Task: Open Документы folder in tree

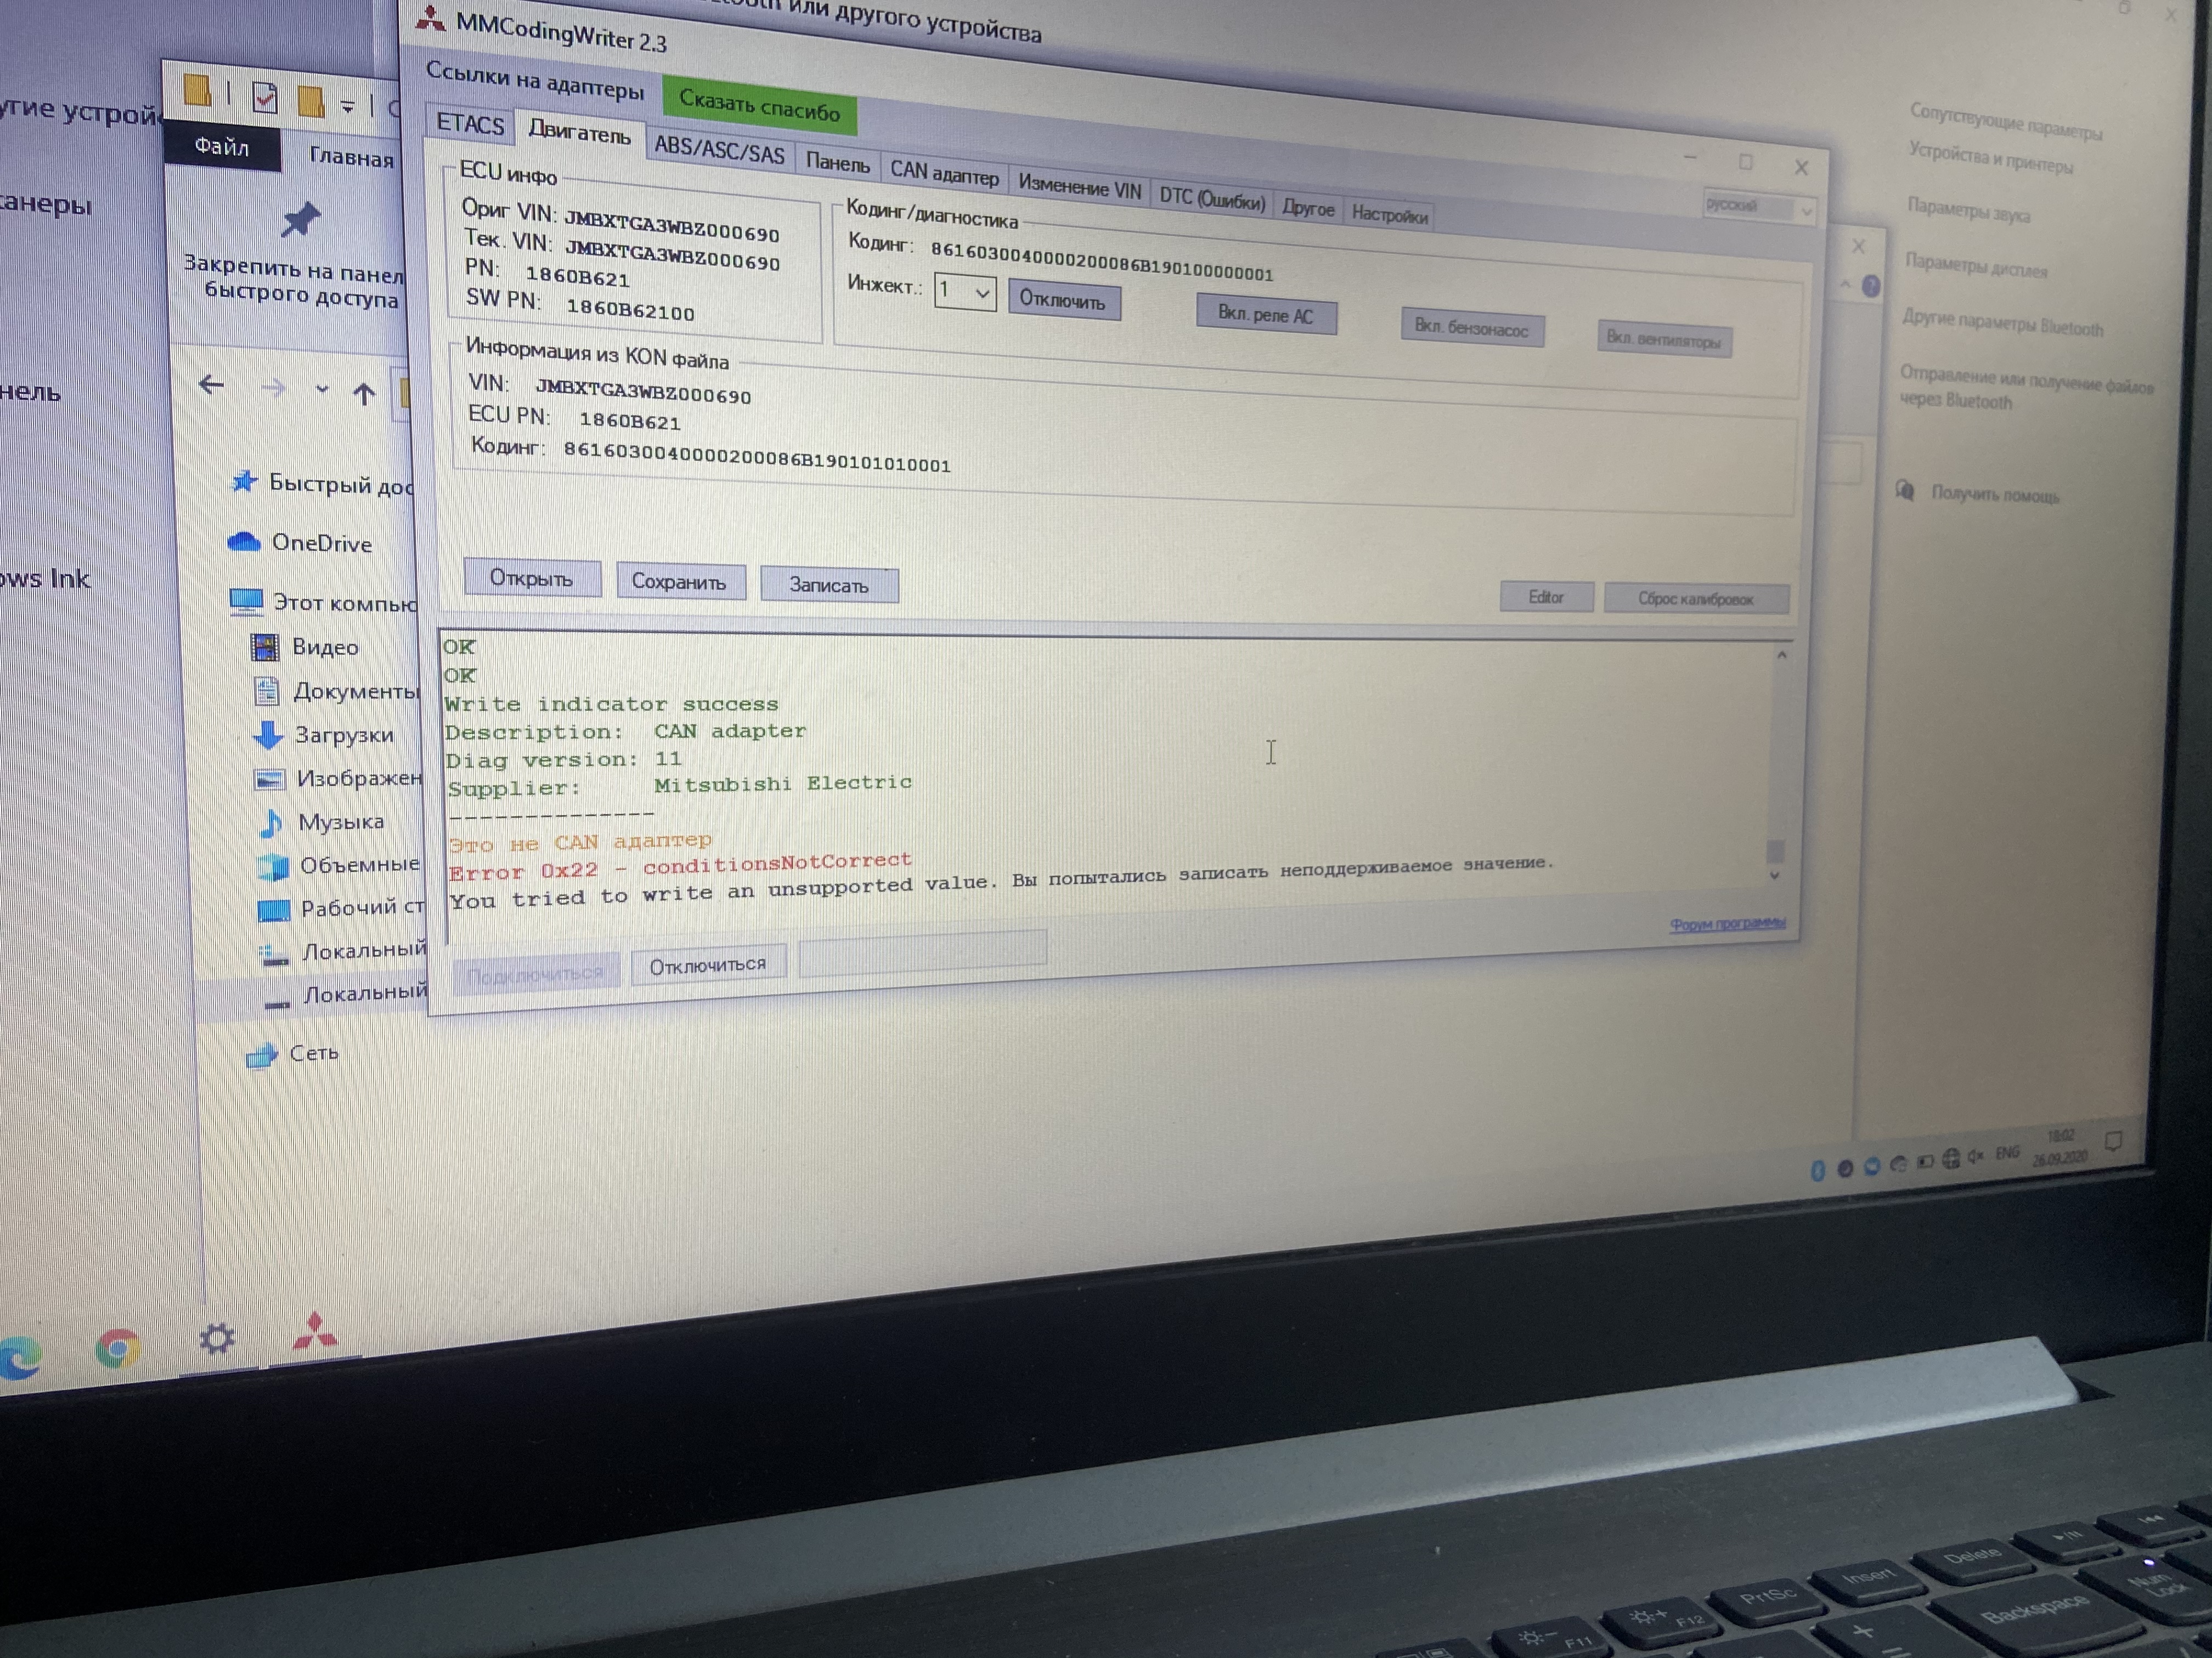Action: (x=336, y=691)
